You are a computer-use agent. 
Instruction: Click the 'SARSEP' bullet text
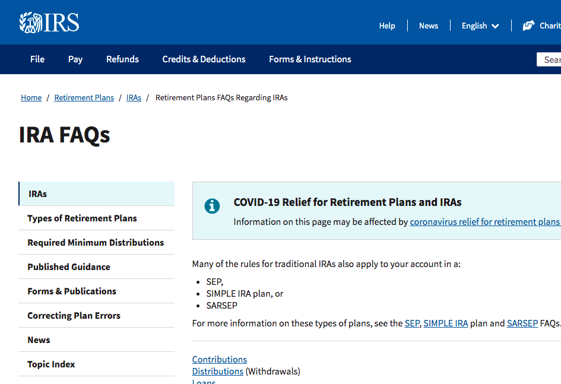(x=222, y=306)
